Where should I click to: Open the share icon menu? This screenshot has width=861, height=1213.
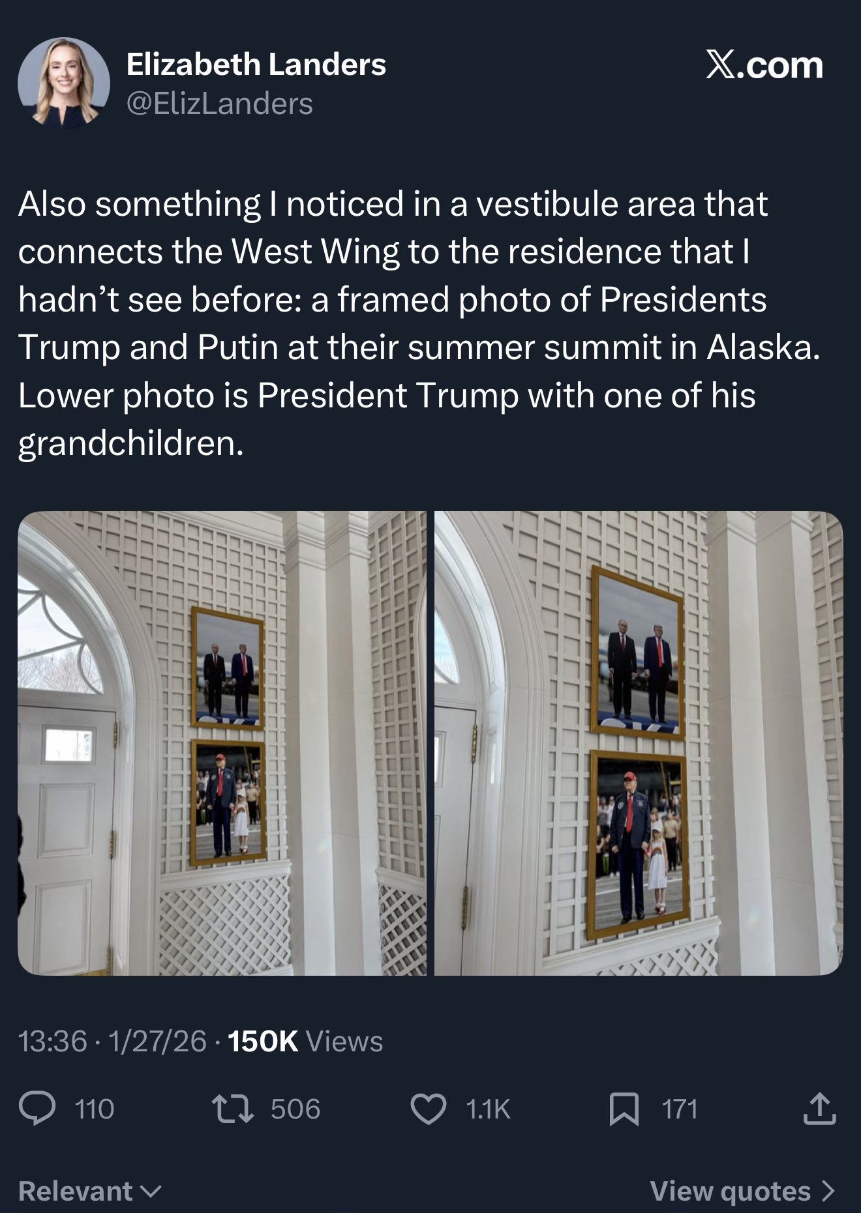tap(819, 1109)
